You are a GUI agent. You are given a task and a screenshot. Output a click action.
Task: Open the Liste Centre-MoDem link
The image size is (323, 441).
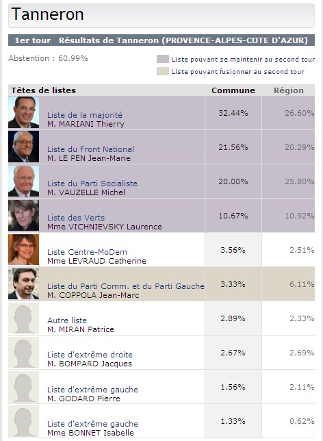point(87,252)
